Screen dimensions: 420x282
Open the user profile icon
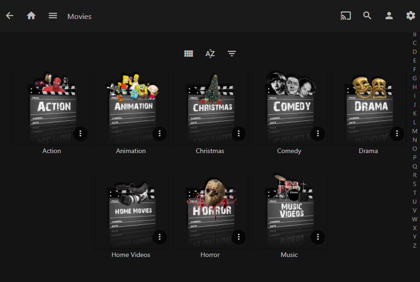point(389,16)
